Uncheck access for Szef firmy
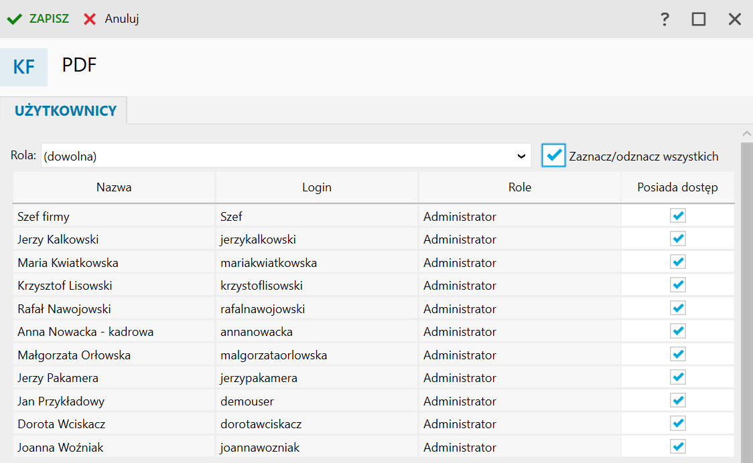This screenshot has width=753, height=463. pos(678,216)
